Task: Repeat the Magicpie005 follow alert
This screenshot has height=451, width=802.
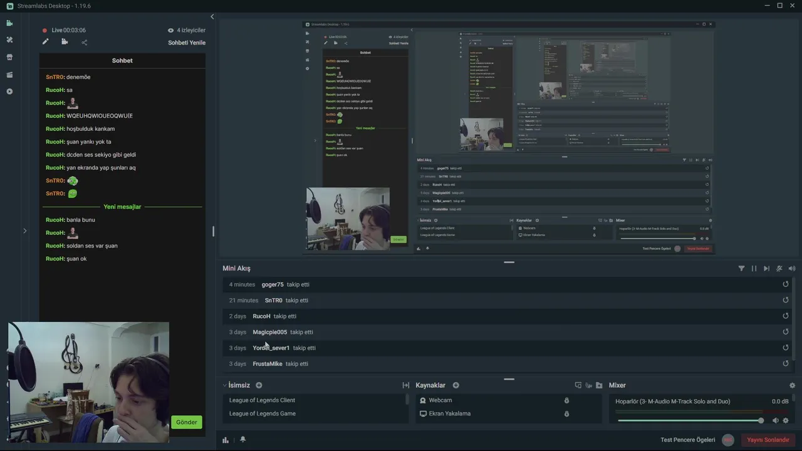Action: [785, 331]
